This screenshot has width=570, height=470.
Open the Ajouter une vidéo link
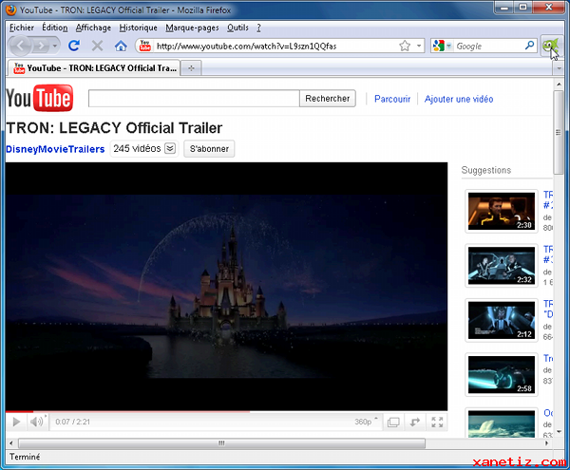coord(459,99)
